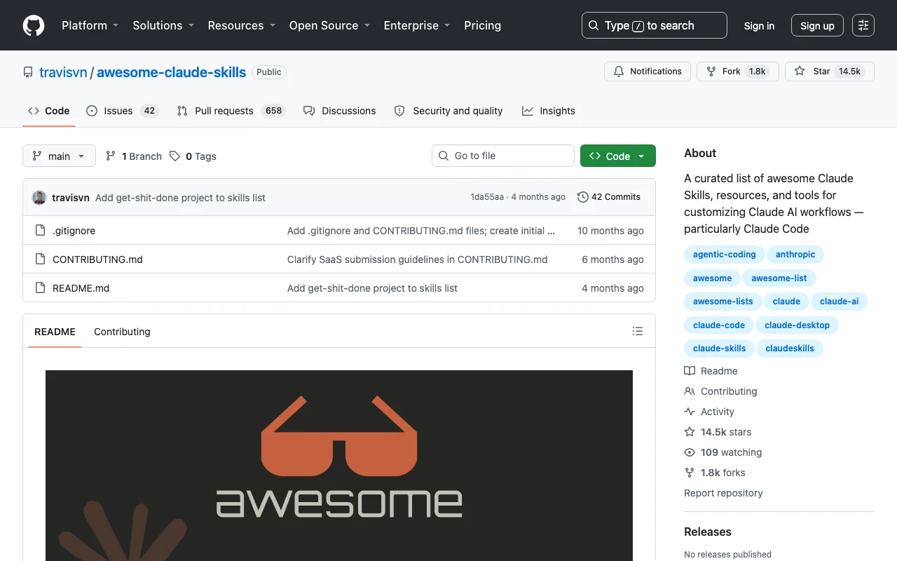Click the file icon for .gitignore

(x=40, y=231)
